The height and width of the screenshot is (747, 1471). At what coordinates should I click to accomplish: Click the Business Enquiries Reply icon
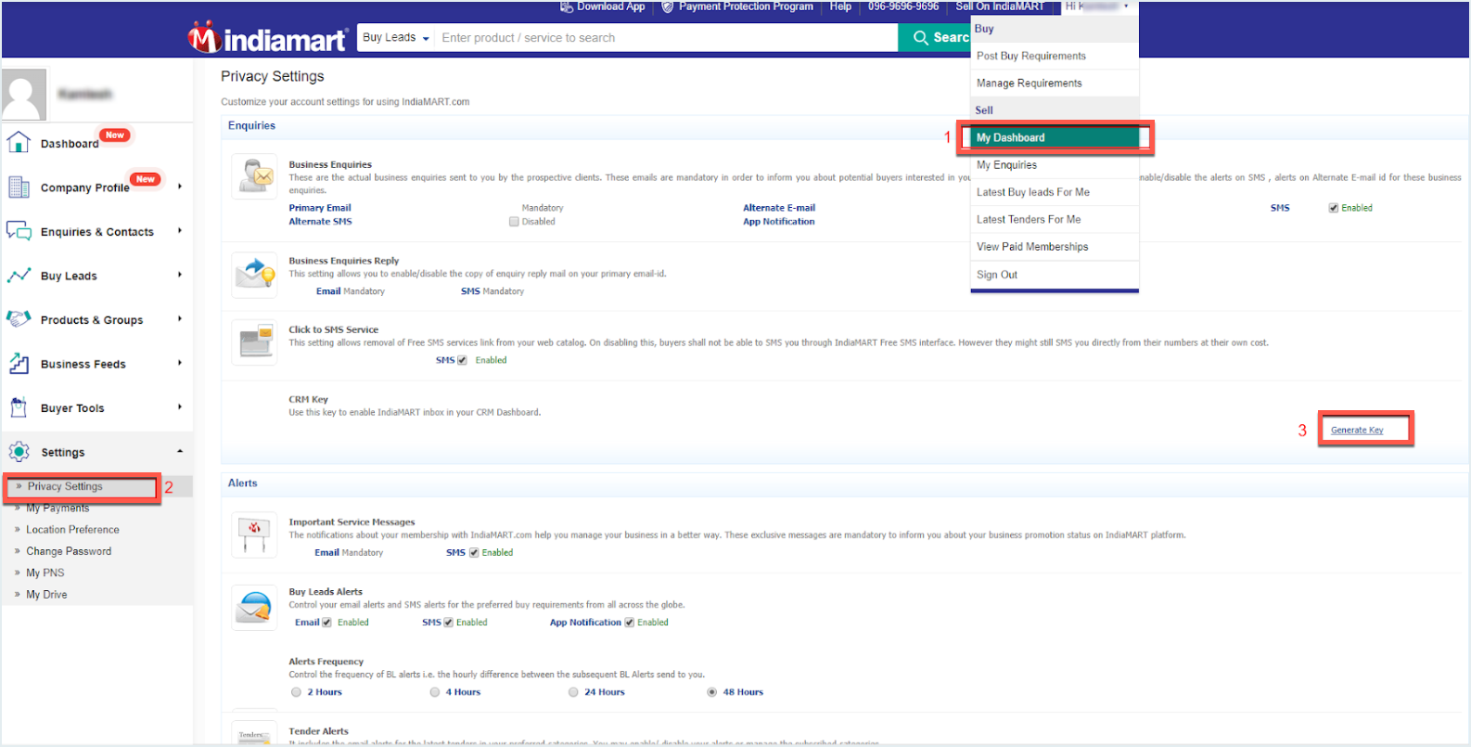coord(254,275)
